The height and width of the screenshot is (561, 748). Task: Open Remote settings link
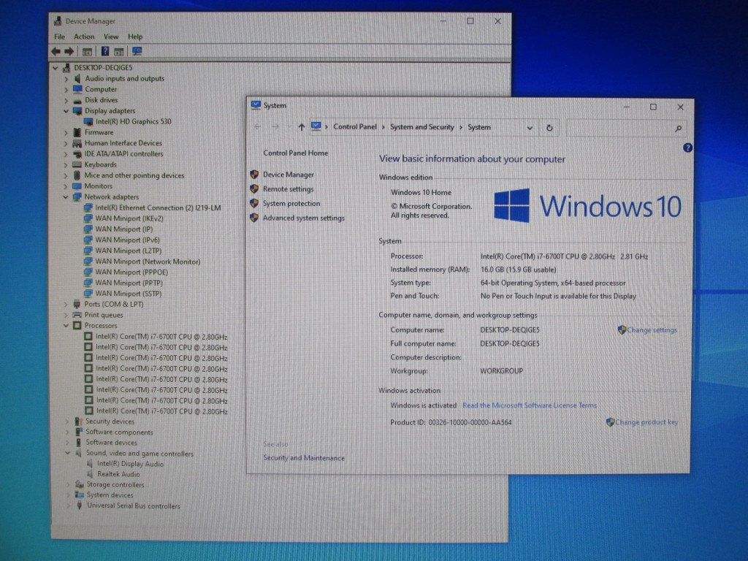click(289, 189)
